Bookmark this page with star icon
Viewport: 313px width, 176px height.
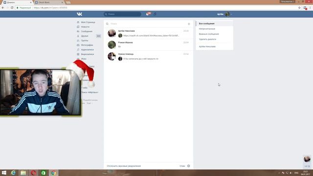299,8
